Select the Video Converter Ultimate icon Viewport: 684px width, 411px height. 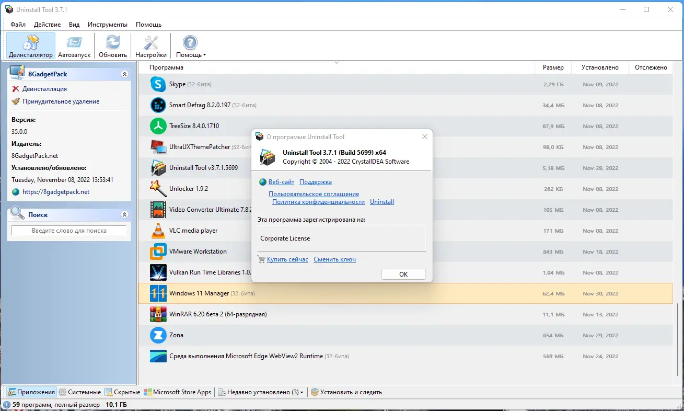(158, 210)
